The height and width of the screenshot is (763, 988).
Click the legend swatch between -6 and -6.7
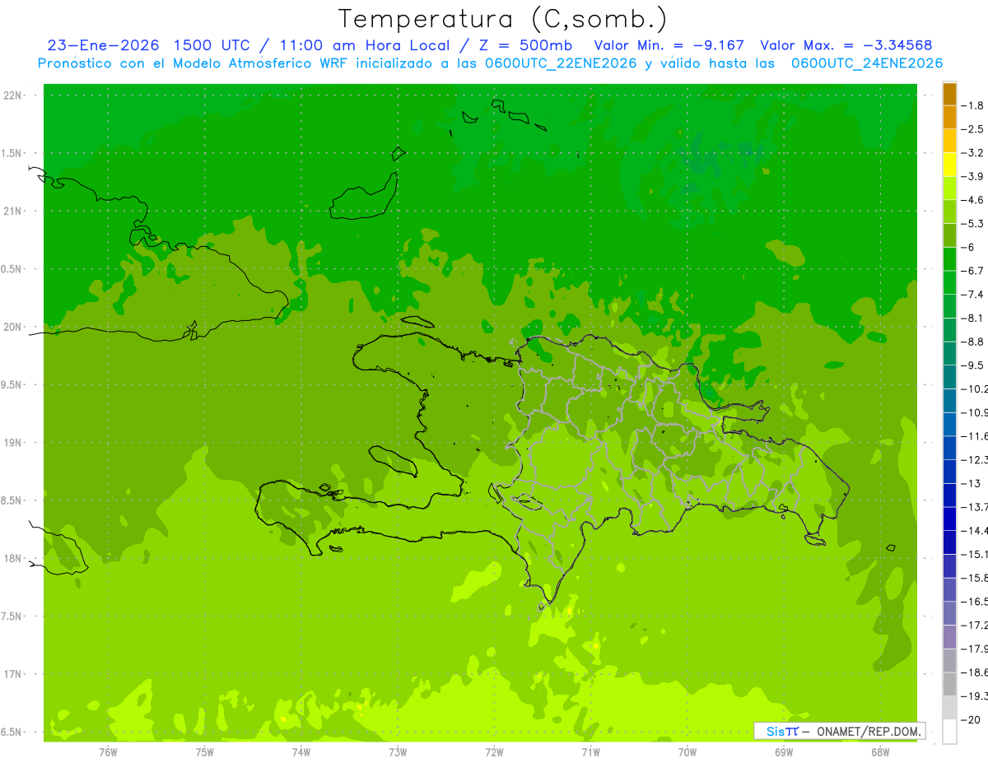point(949,259)
